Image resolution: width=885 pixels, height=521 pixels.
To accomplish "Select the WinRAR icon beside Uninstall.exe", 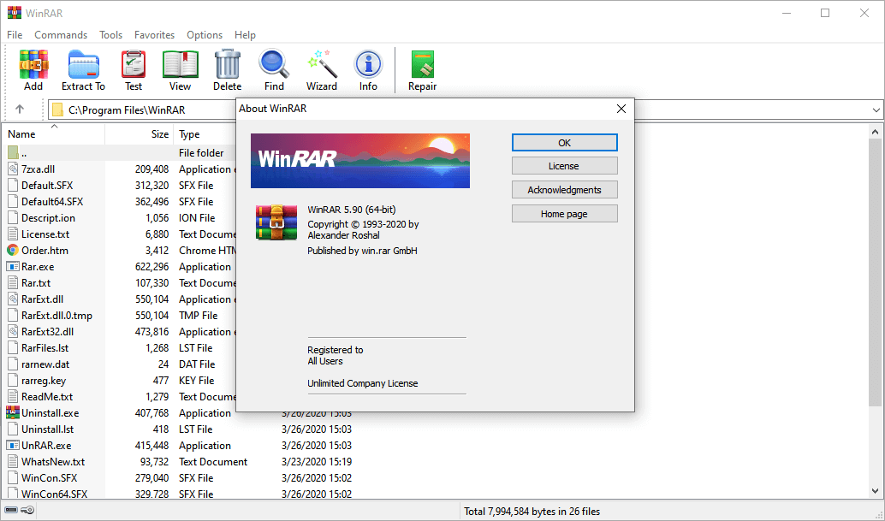I will click(x=13, y=412).
